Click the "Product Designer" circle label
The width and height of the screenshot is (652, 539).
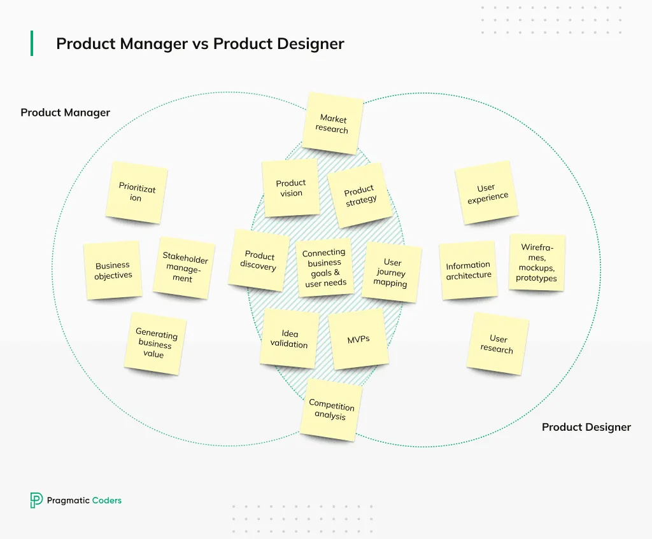[x=586, y=427]
